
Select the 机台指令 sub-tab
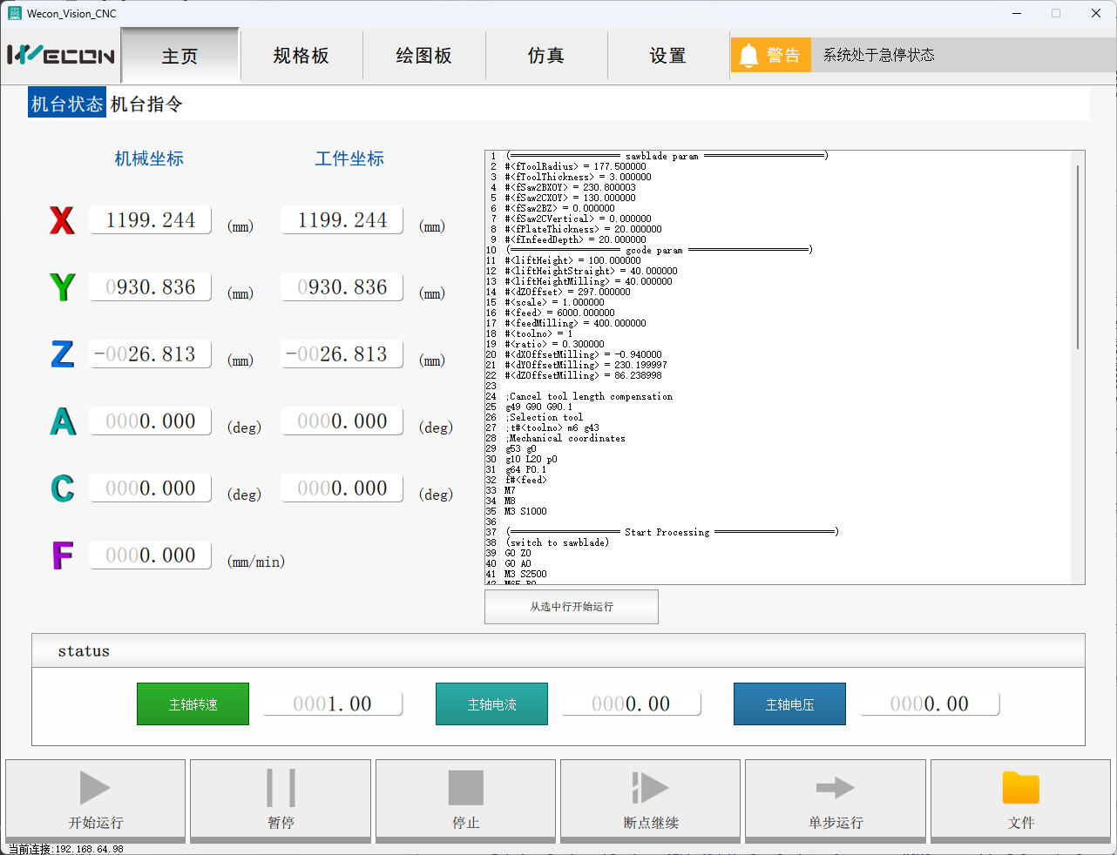[x=146, y=104]
